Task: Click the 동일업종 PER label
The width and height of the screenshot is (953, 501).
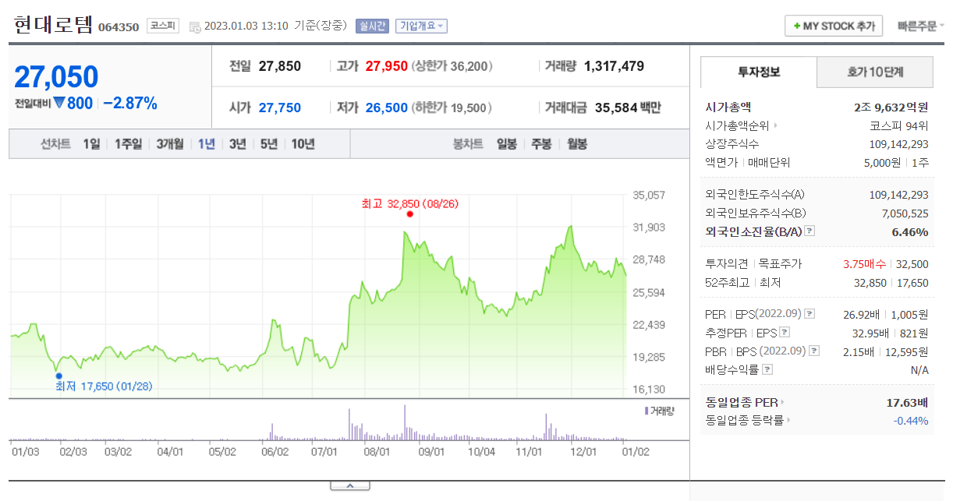Action: tap(741, 403)
